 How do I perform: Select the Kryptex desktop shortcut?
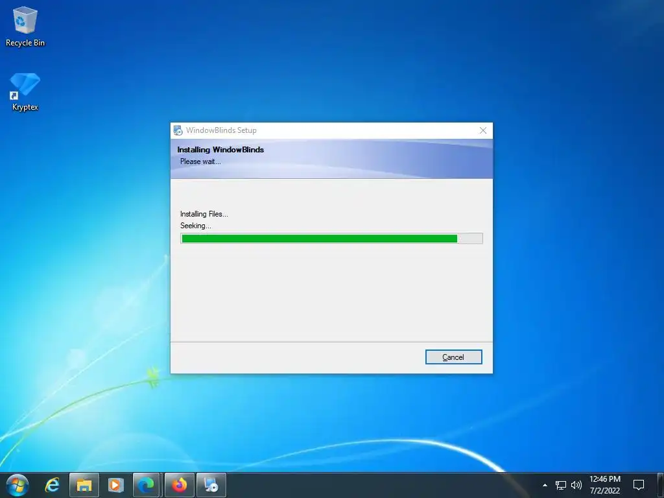25,91
